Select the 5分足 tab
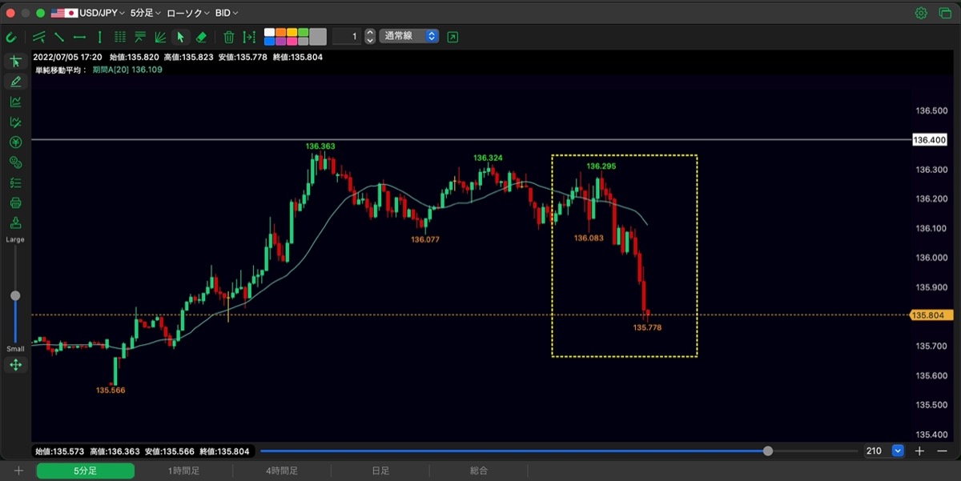 [85, 471]
